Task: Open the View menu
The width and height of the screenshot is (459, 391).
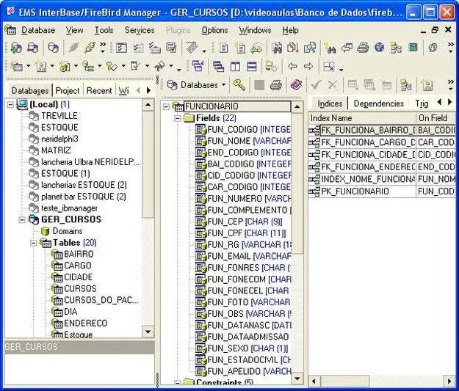Action: (x=74, y=30)
